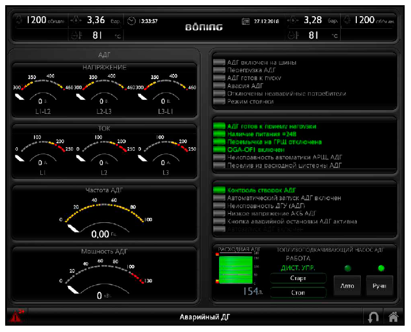Select left engine 1200 RPM icon

click(x=19, y=20)
